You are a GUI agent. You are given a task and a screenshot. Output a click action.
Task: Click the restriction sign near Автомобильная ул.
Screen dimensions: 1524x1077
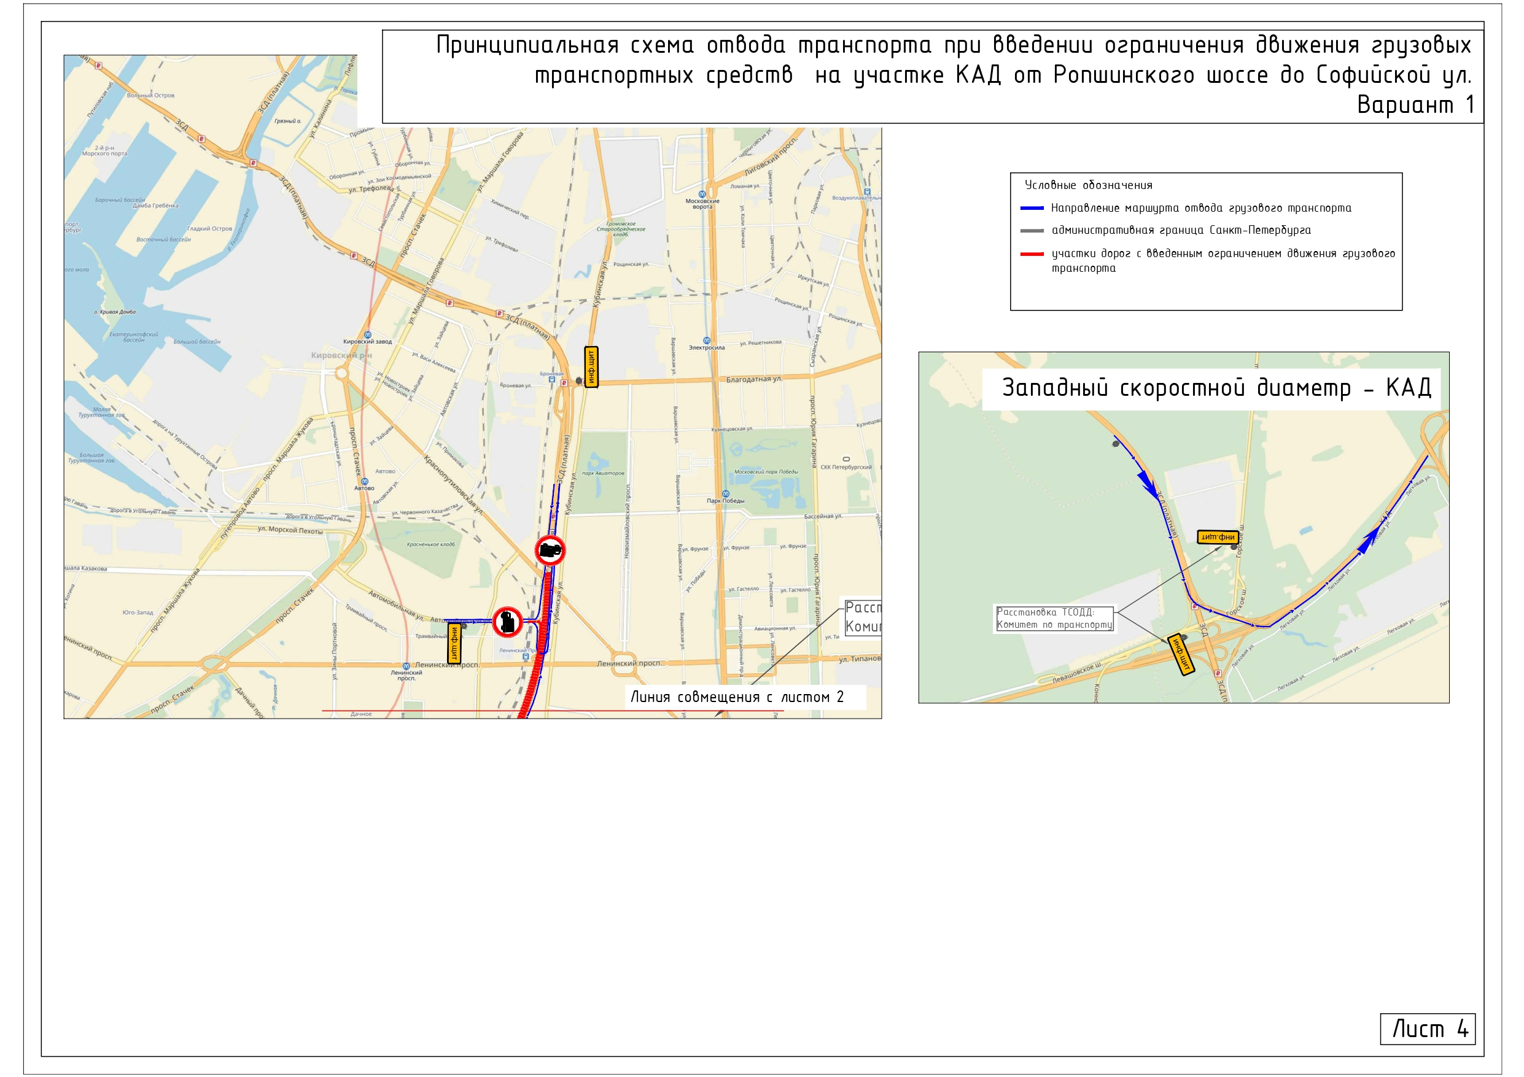[507, 622]
